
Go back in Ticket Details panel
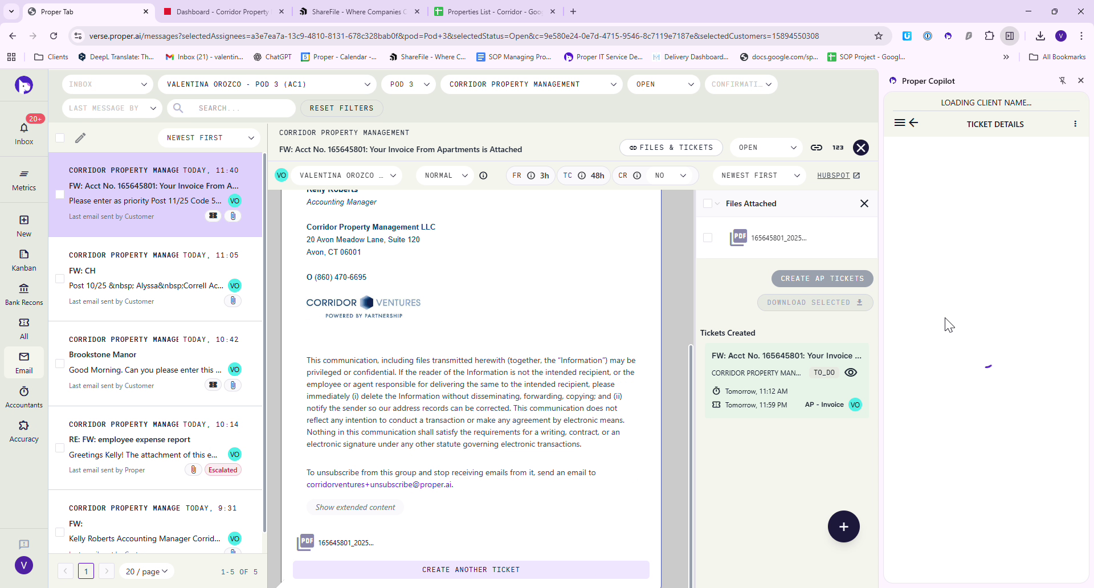(x=914, y=122)
